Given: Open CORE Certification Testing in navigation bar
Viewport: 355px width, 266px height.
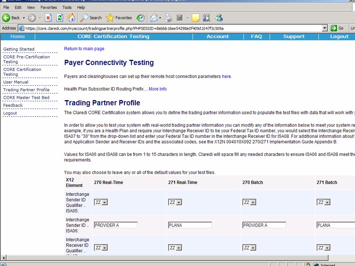Looking at the screenshot, I should [114, 37].
